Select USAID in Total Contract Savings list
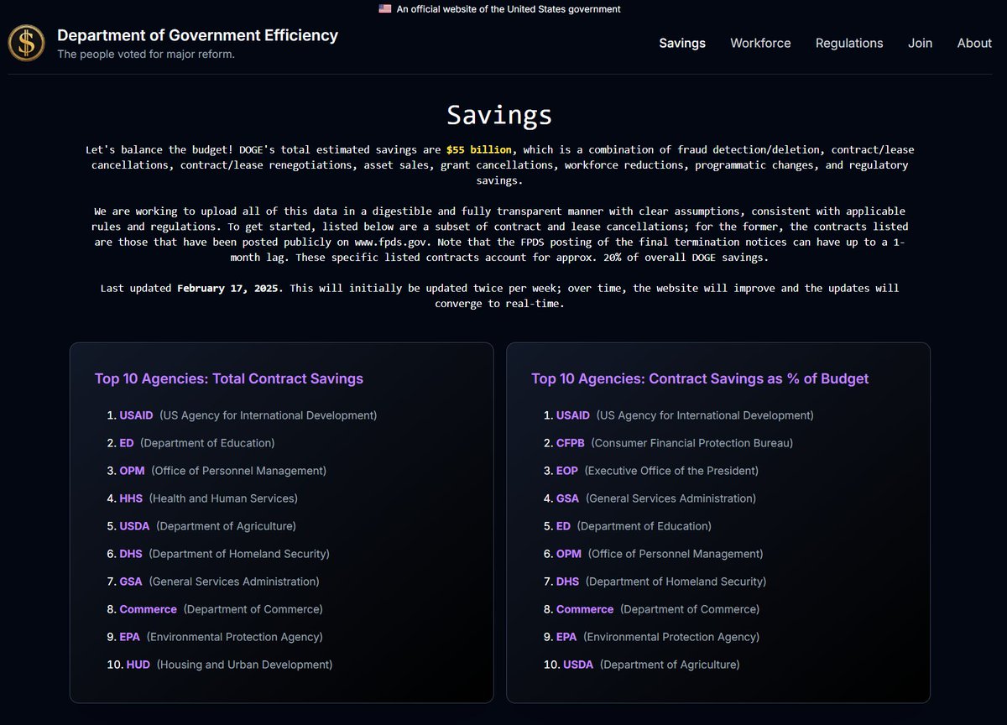This screenshot has height=725, width=1007. tap(137, 415)
